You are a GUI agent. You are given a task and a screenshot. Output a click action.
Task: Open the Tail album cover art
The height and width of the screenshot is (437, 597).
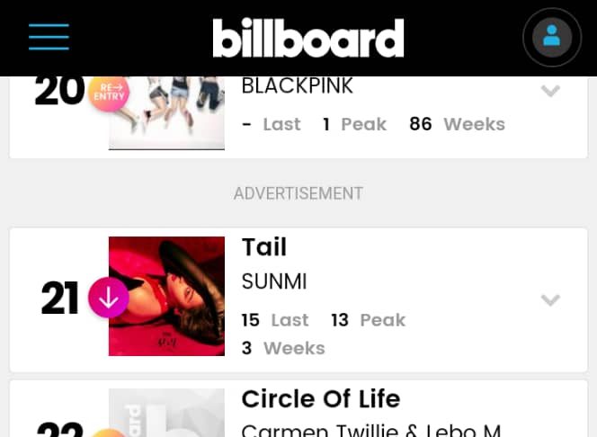pyautogui.click(x=166, y=296)
